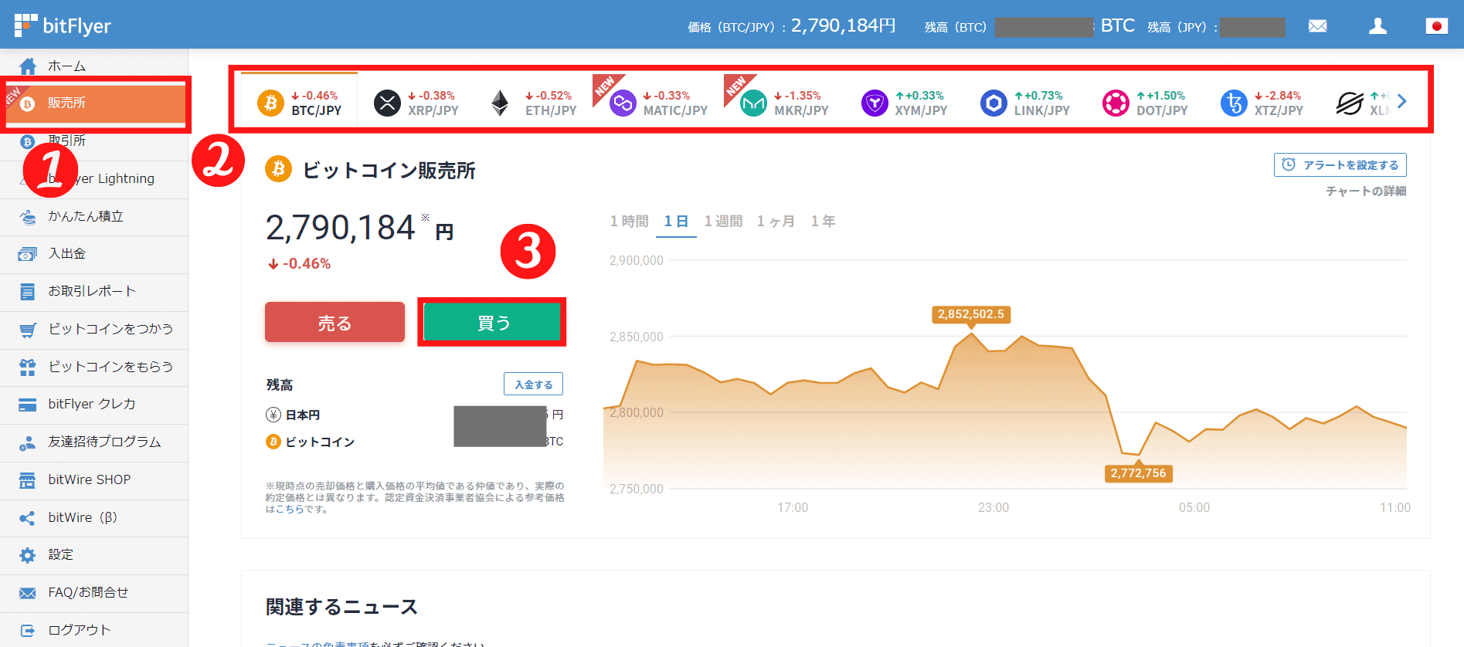The image size is (1464, 647).
Task: Click the people icon beside 友達招待プログラム
Action: [28, 443]
